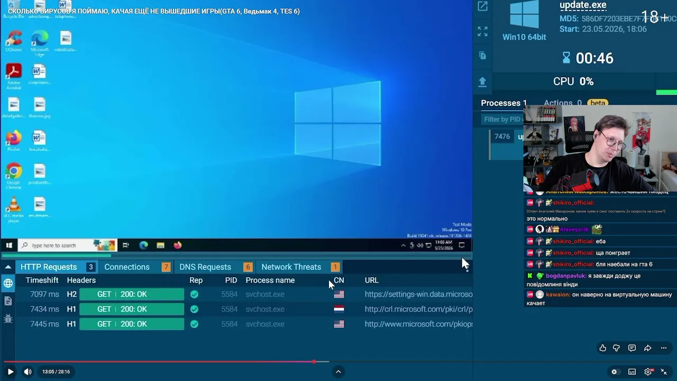Open File Explorer from the sandbox taskbar
Screen dimensions: 677x381
click(160, 245)
